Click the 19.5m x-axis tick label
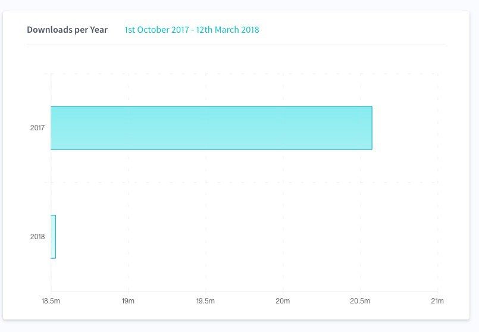Image resolution: width=479 pixels, height=332 pixels. (205, 301)
